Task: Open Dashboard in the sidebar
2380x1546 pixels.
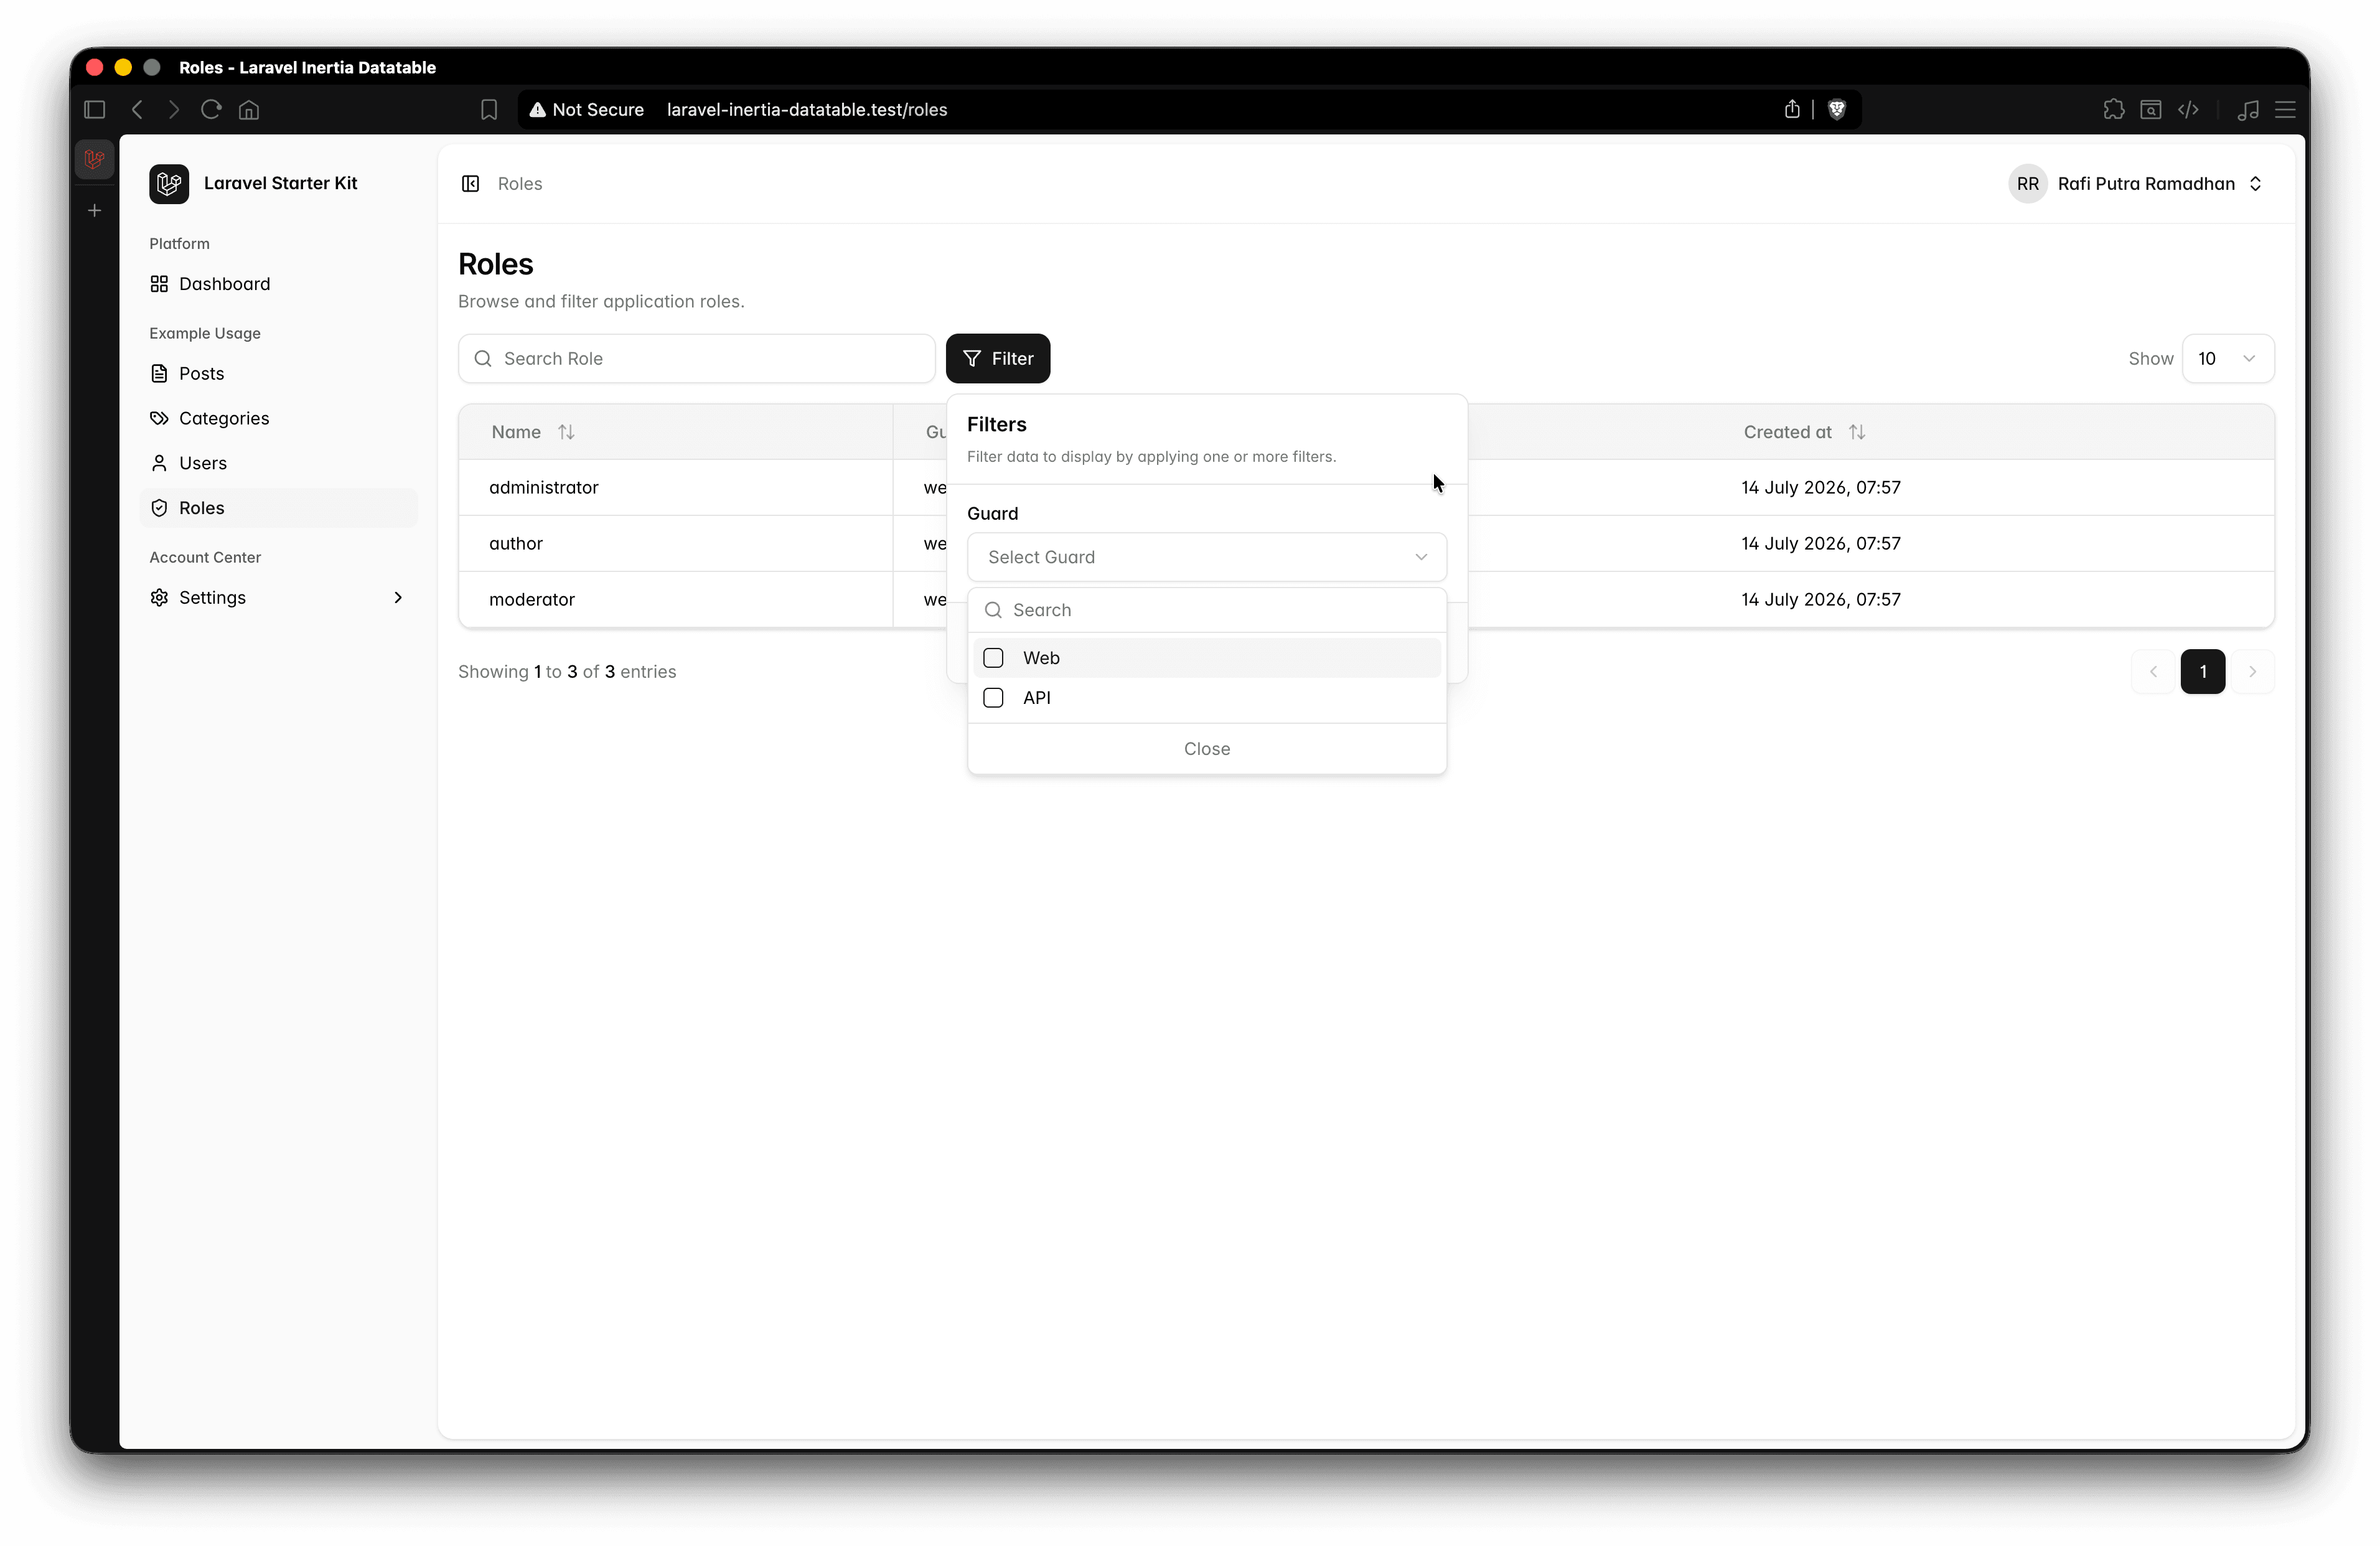Action: pyautogui.click(x=279, y=284)
